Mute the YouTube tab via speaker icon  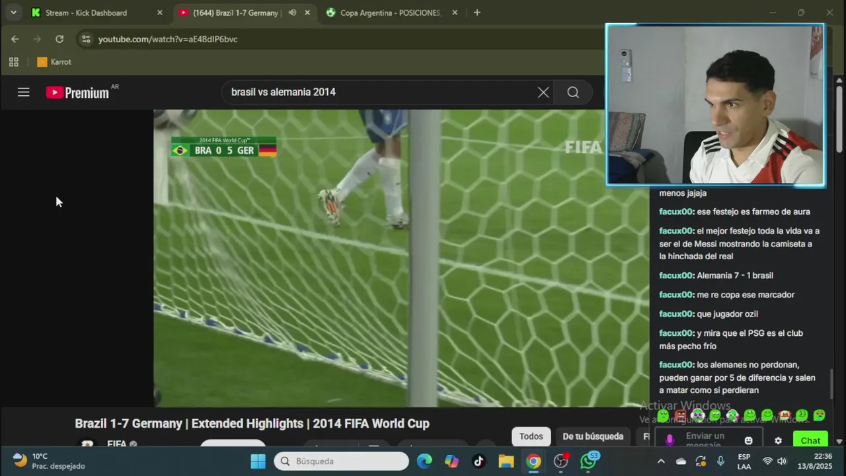pos(292,13)
